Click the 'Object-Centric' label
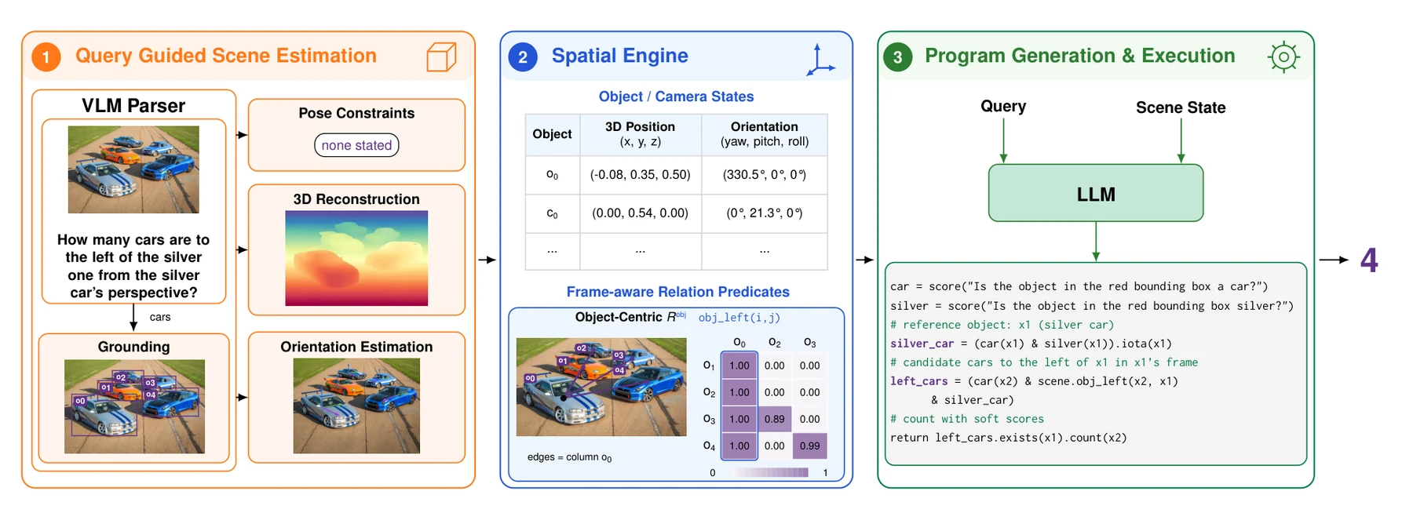This screenshot has height=513, width=1413. point(619,317)
